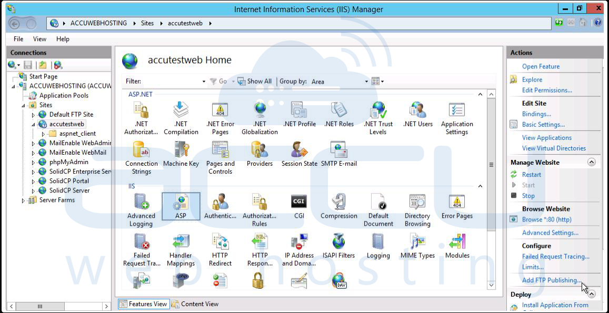609x313 pixels.
Task: Select the Authorization Rules icon
Action: pyautogui.click(x=260, y=210)
